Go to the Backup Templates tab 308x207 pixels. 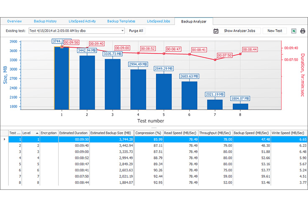(x=121, y=20)
